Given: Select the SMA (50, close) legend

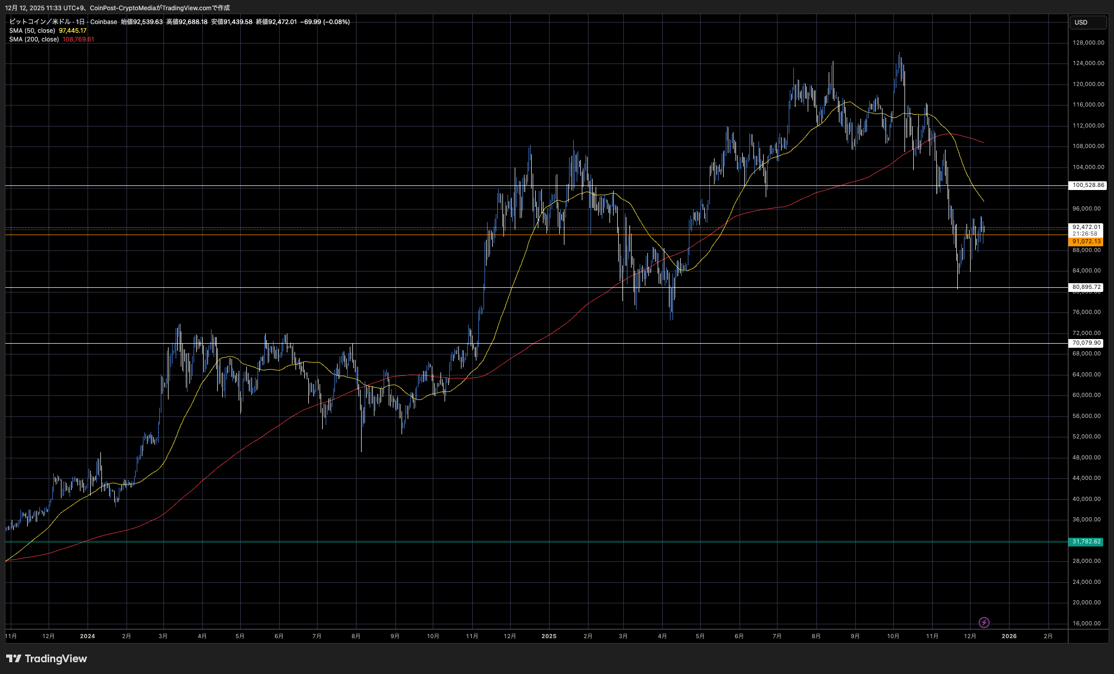Looking at the screenshot, I should (32, 31).
